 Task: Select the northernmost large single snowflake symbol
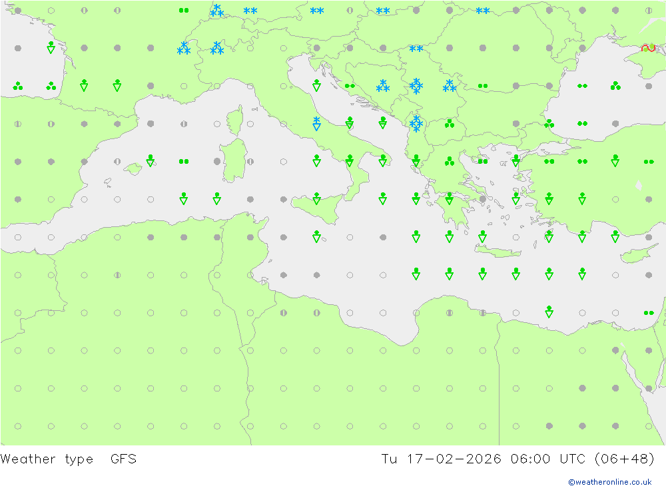(x=416, y=86)
